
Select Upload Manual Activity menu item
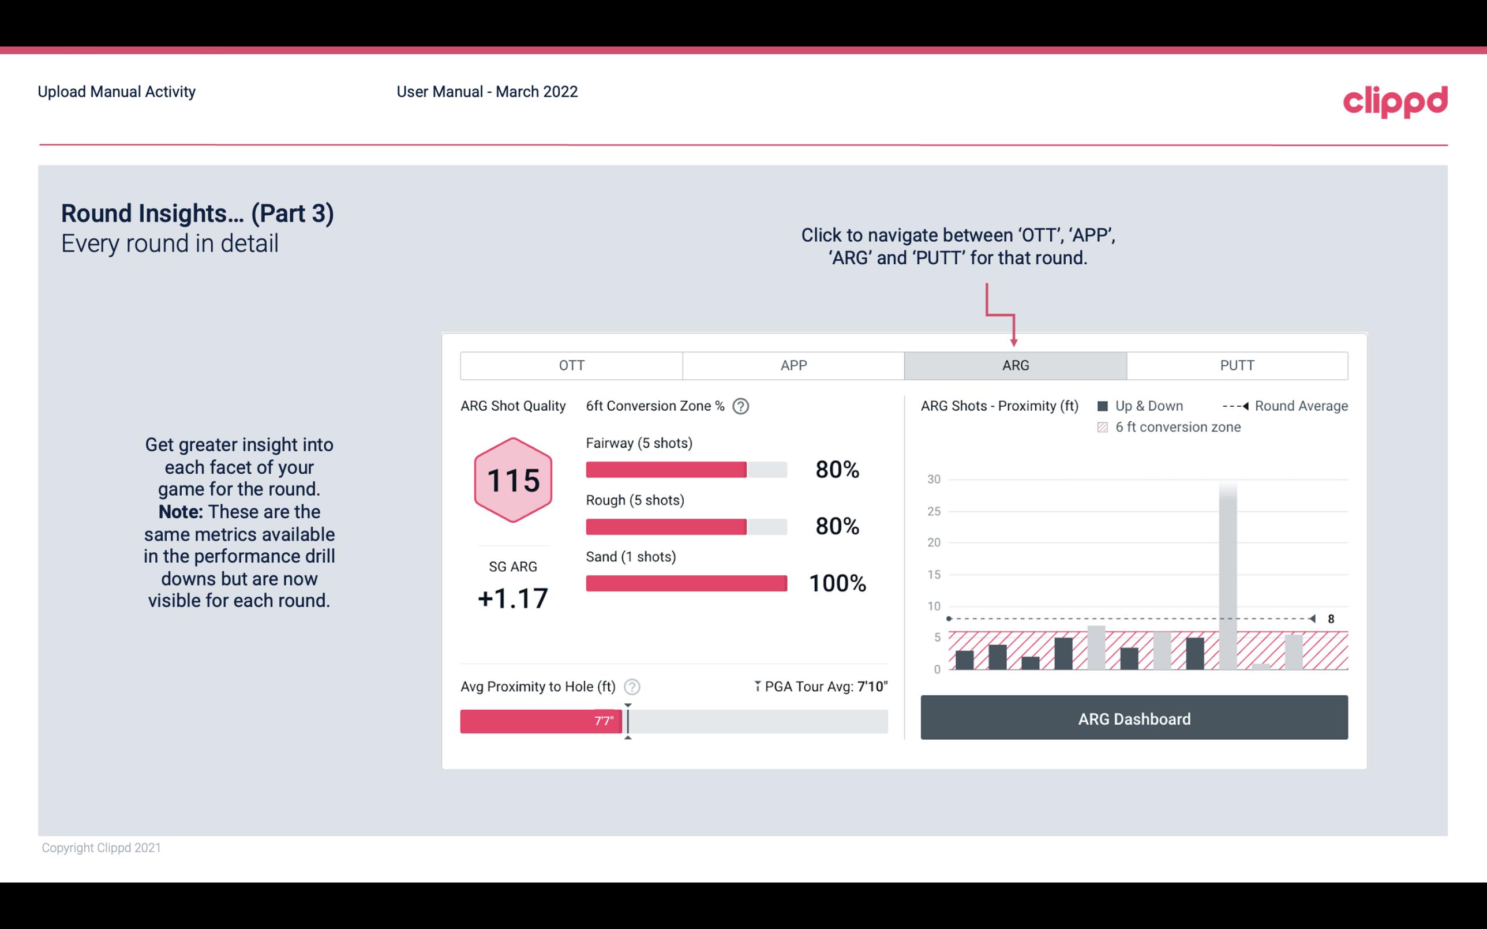coord(117,91)
